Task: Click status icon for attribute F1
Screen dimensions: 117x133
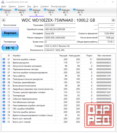Action: (4, 118)
